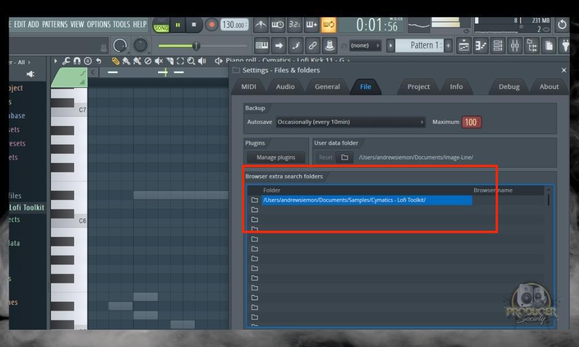Select the magnifier Zoom tool
579x347 pixels.
pos(191,61)
